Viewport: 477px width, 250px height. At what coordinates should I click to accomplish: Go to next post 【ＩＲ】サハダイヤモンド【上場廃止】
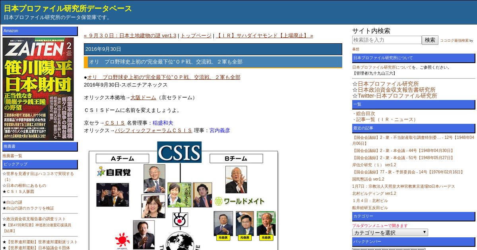pyautogui.click(x=264, y=35)
